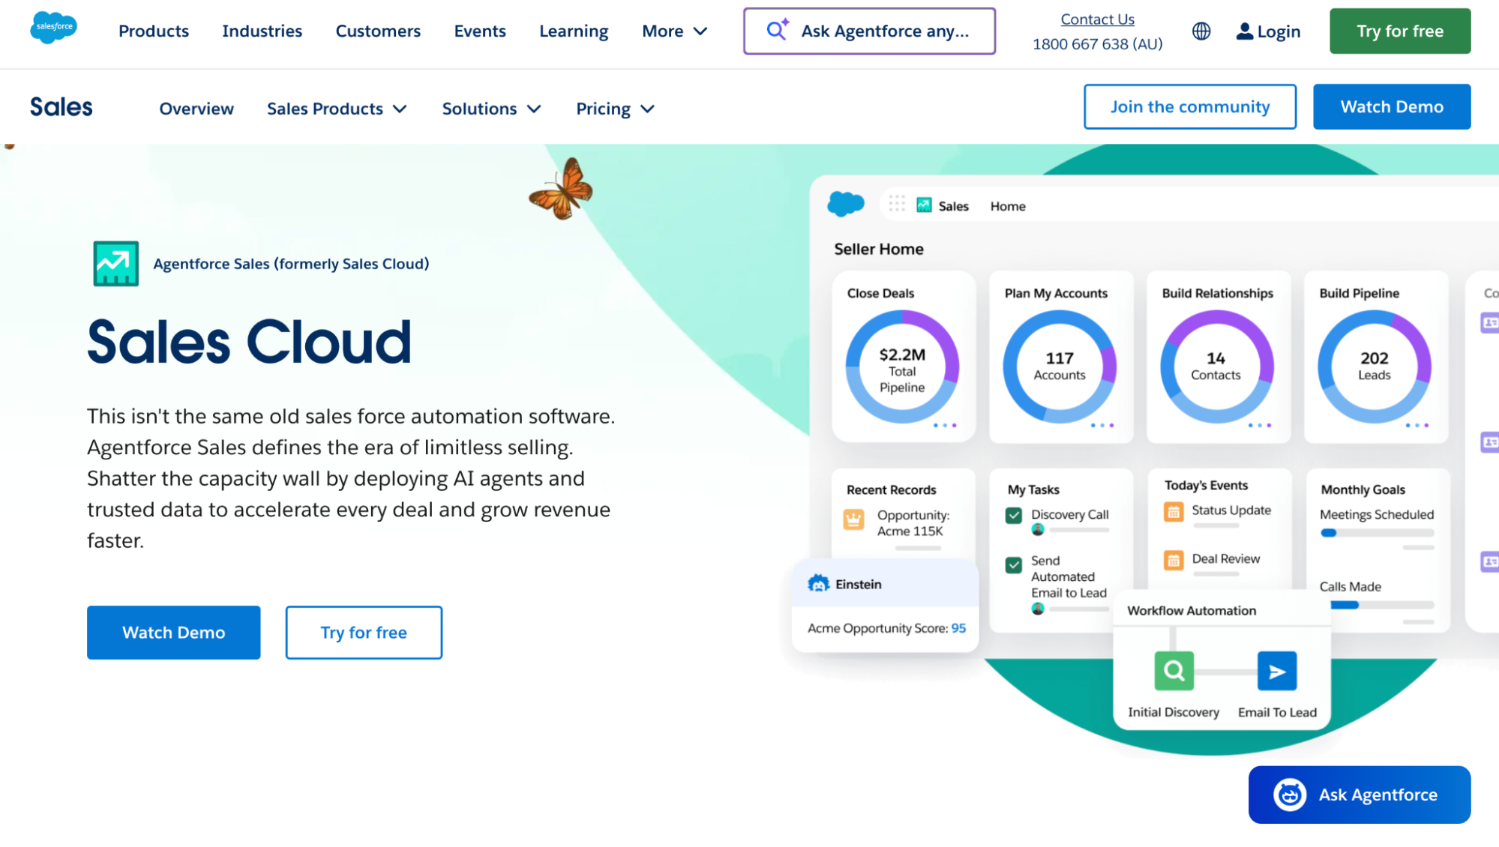Click the blue Watch Demo header button
The width and height of the screenshot is (1499, 847).
click(x=1391, y=106)
